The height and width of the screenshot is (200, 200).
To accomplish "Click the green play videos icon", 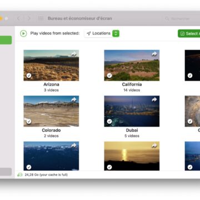I will pos(23,33).
